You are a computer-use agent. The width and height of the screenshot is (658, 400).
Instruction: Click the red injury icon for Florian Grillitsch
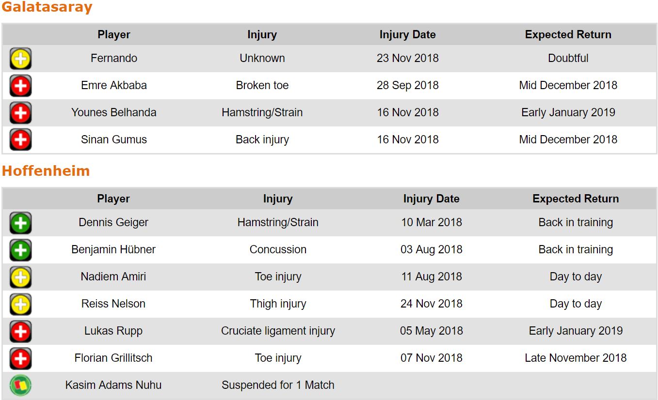tap(20, 359)
